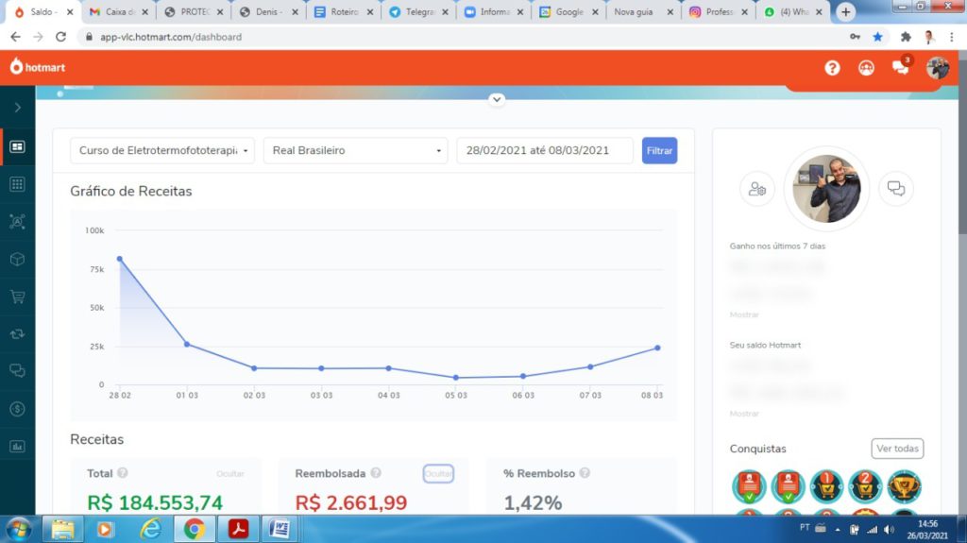Open the browser extensions puzzle icon
This screenshot has height=543, width=967.
[906, 37]
